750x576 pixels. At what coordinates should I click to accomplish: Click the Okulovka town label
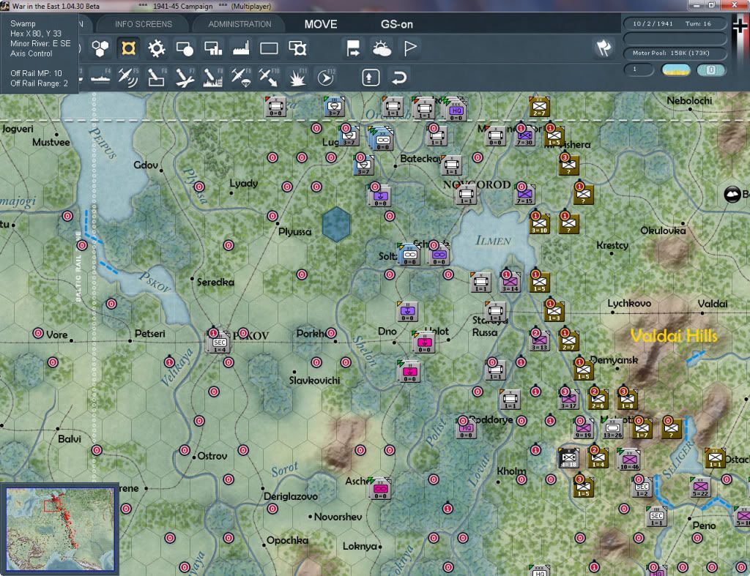point(663,231)
